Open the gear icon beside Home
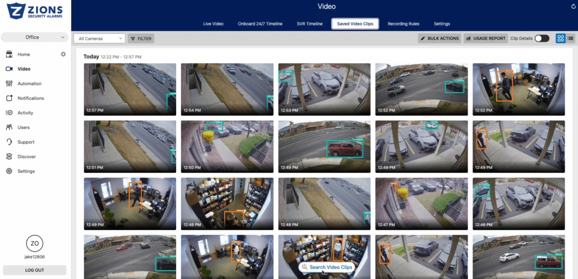This screenshot has width=578, height=279. [x=63, y=54]
